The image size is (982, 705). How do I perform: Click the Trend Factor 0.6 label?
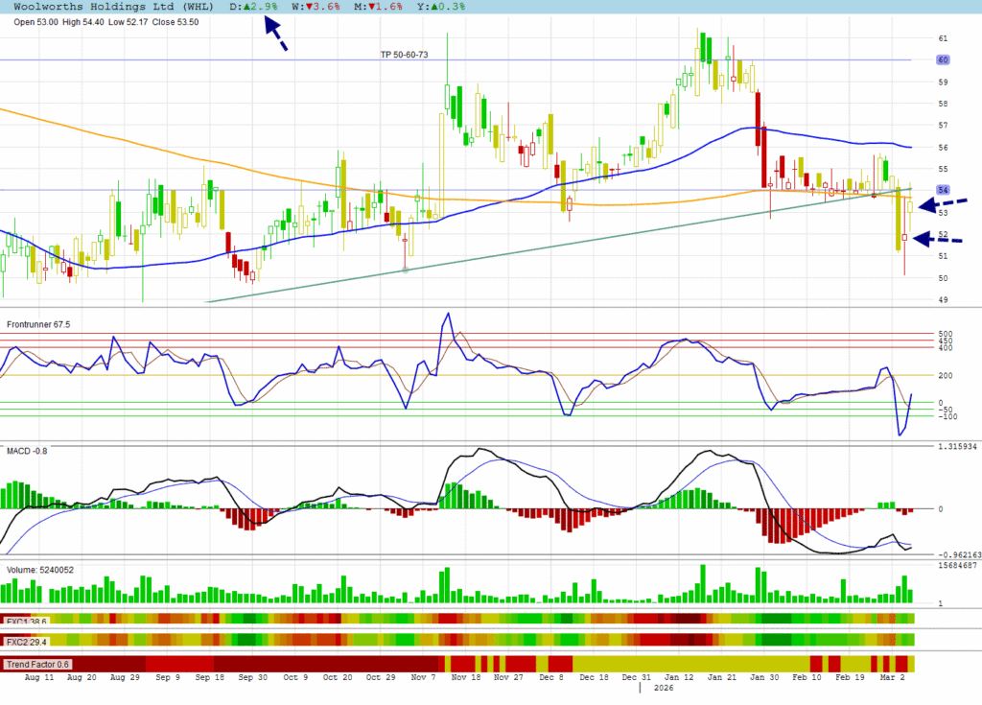click(x=38, y=664)
